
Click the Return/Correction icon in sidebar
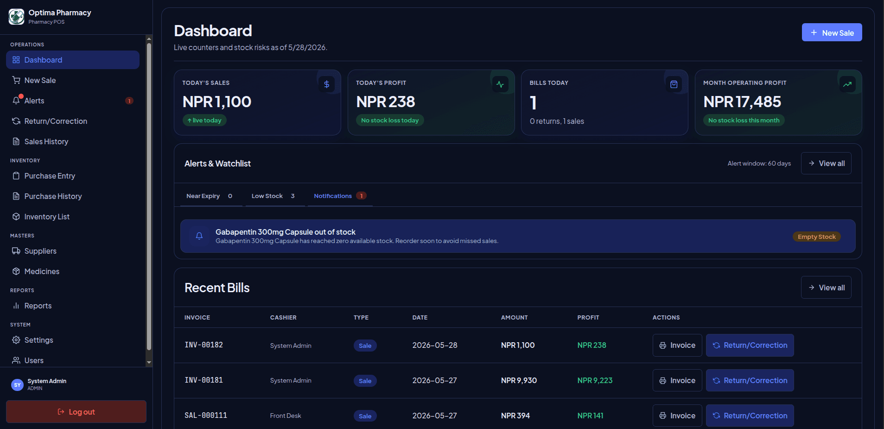pos(16,121)
